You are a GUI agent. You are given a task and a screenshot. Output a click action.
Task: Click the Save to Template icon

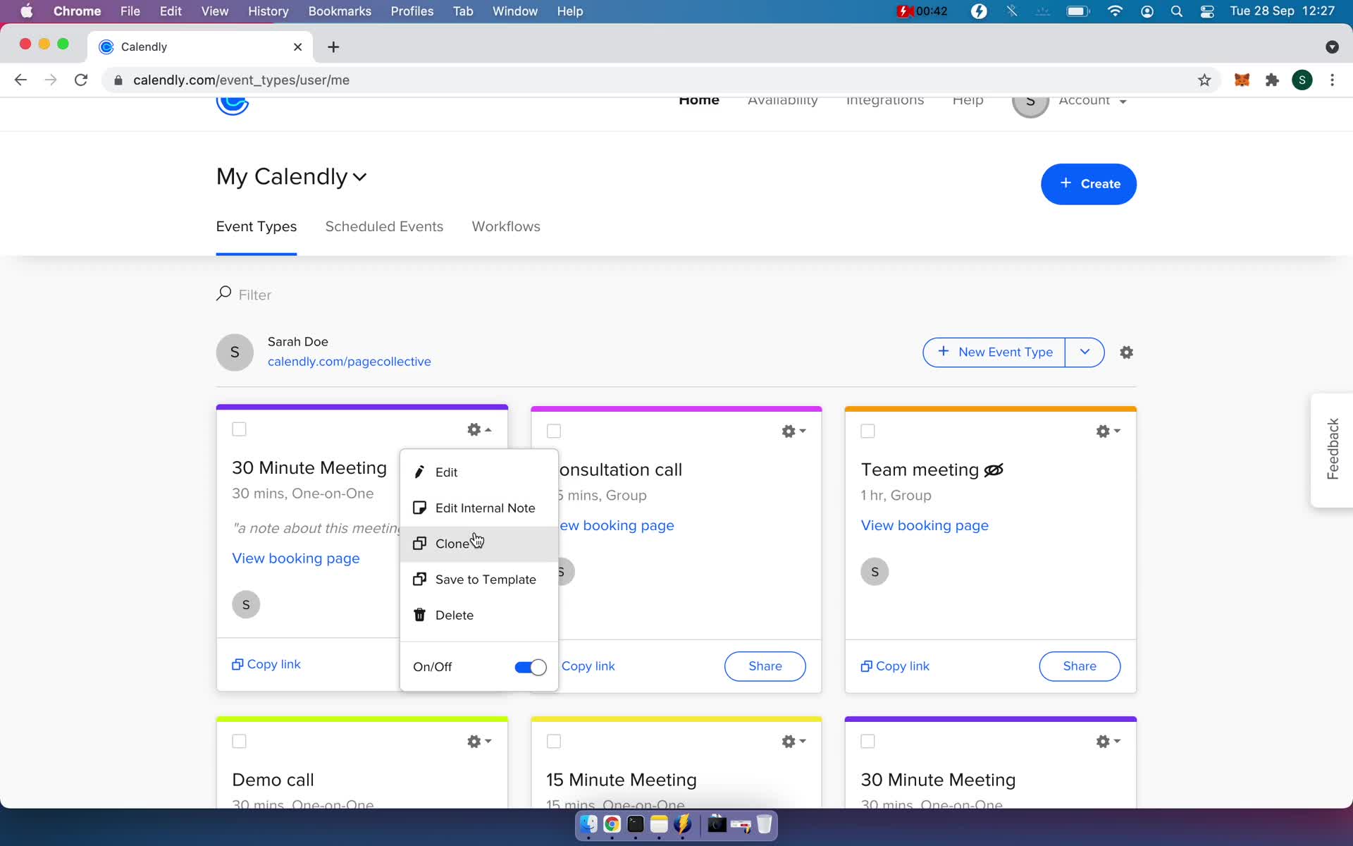tap(419, 579)
